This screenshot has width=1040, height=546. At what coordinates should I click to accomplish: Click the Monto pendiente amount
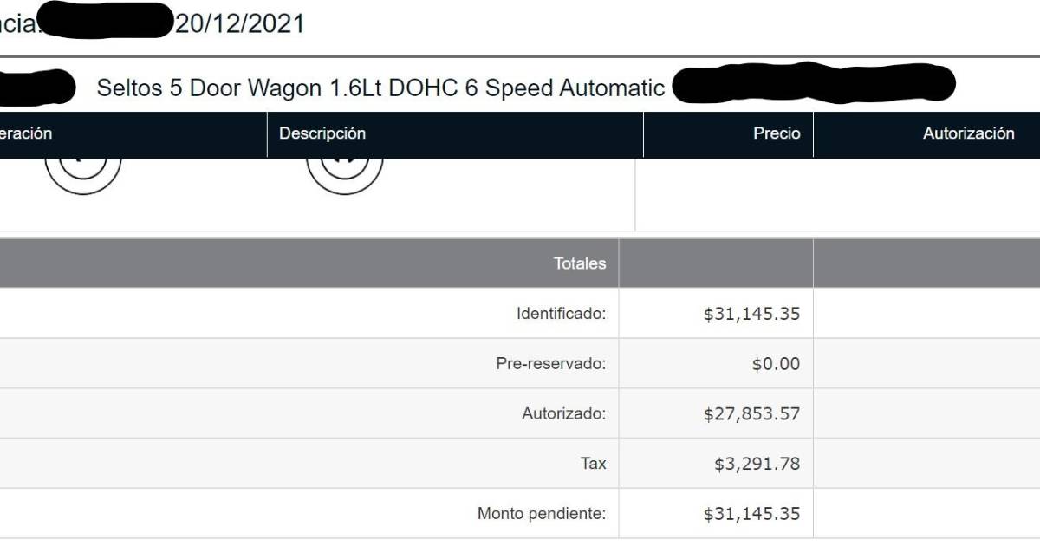click(751, 514)
